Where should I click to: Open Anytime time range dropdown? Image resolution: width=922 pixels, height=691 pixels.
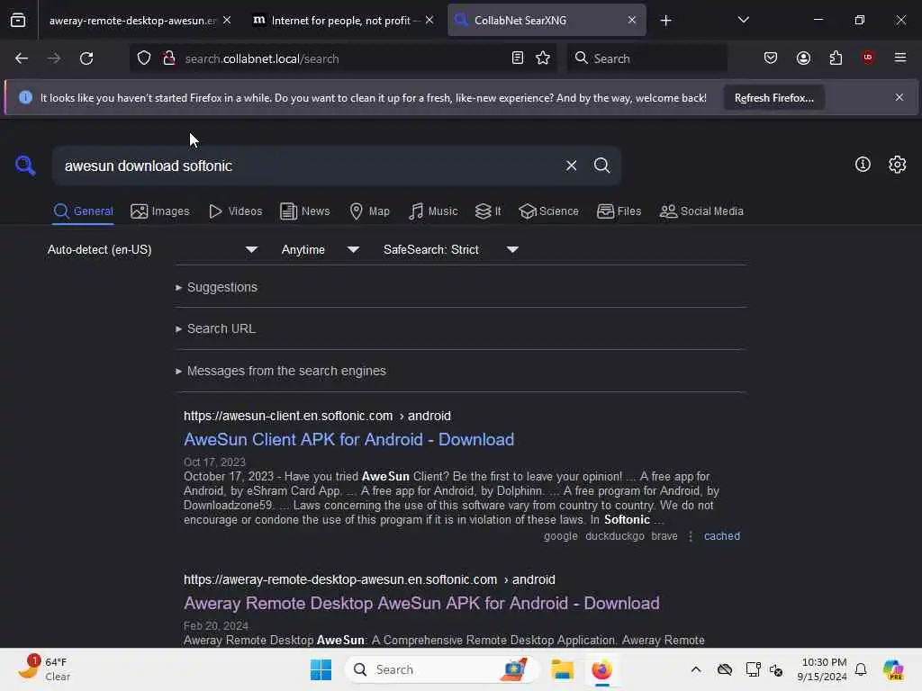point(320,250)
